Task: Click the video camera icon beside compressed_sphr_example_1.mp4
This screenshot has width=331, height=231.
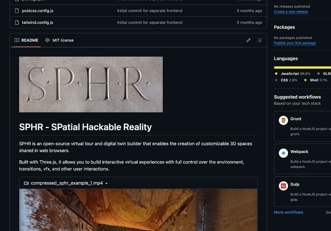Action: tap(26, 183)
